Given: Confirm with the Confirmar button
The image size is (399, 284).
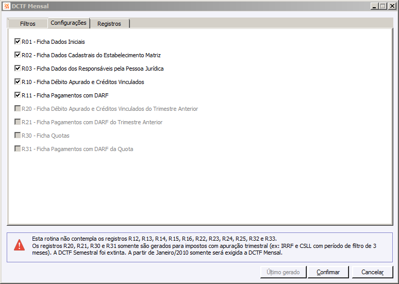Looking at the screenshot, I should point(328,272).
